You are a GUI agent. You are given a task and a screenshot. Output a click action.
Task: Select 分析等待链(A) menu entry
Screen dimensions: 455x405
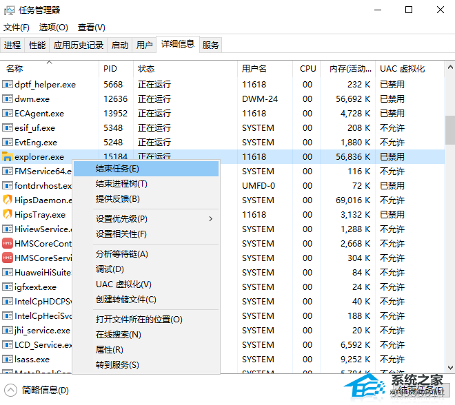click(x=146, y=254)
